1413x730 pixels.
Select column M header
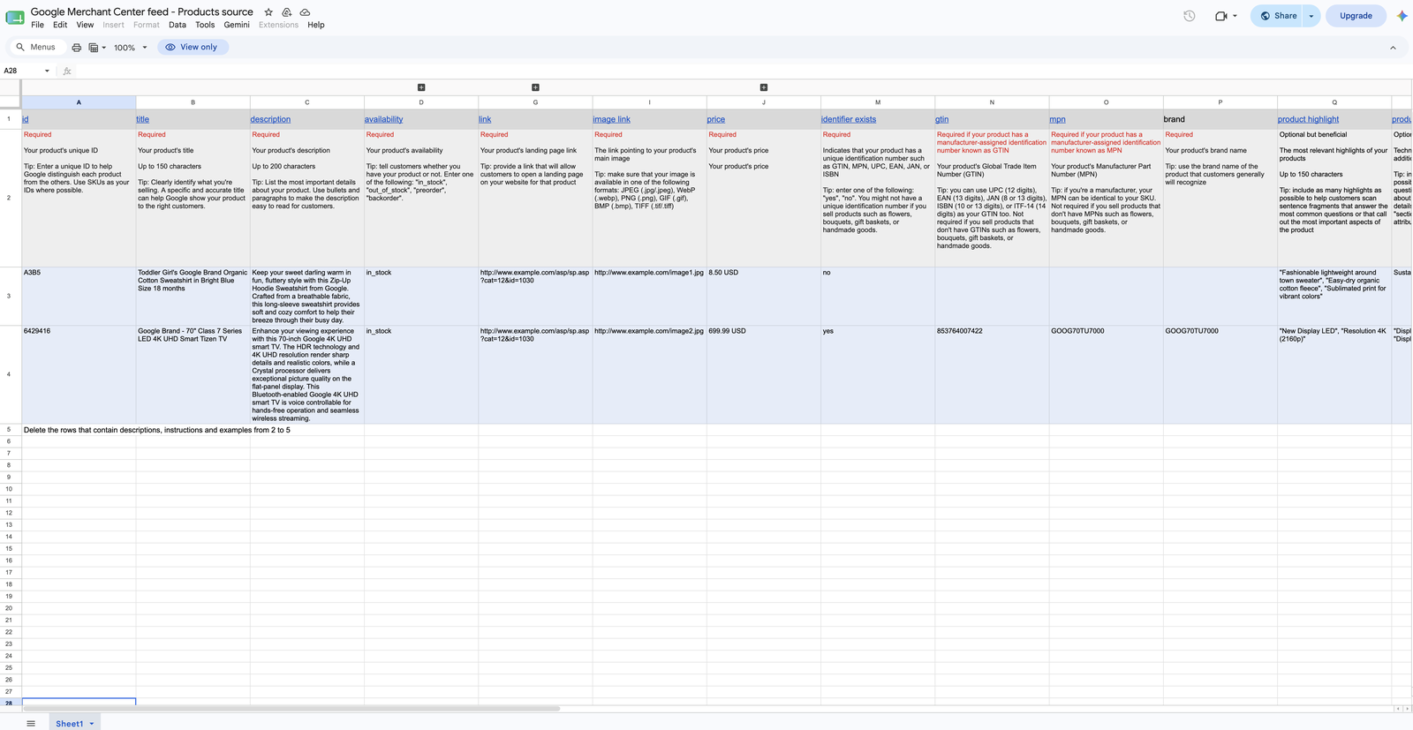(x=878, y=102)
